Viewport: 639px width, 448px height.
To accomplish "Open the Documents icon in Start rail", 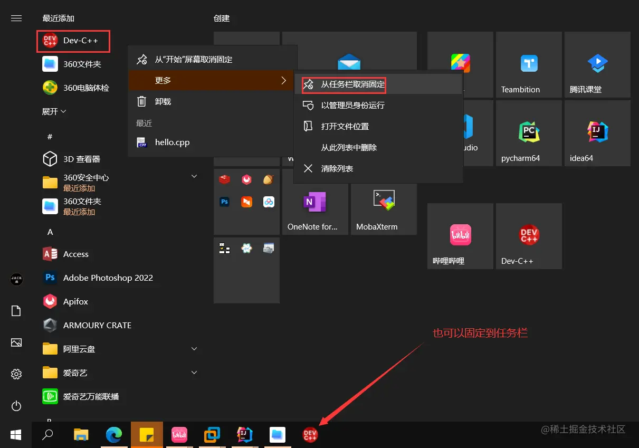I will (16, 311).
